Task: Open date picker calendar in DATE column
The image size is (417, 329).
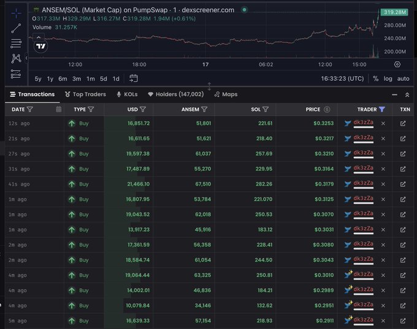Action: pyautogui.click(x=59, y=109)
